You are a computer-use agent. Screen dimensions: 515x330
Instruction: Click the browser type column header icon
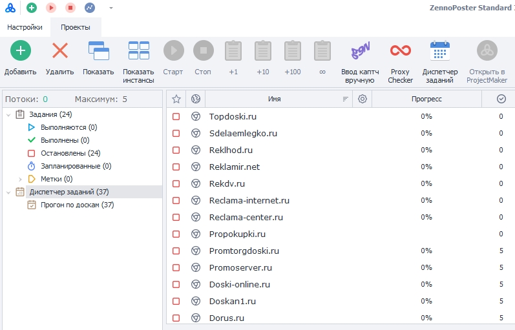point(196,99)
